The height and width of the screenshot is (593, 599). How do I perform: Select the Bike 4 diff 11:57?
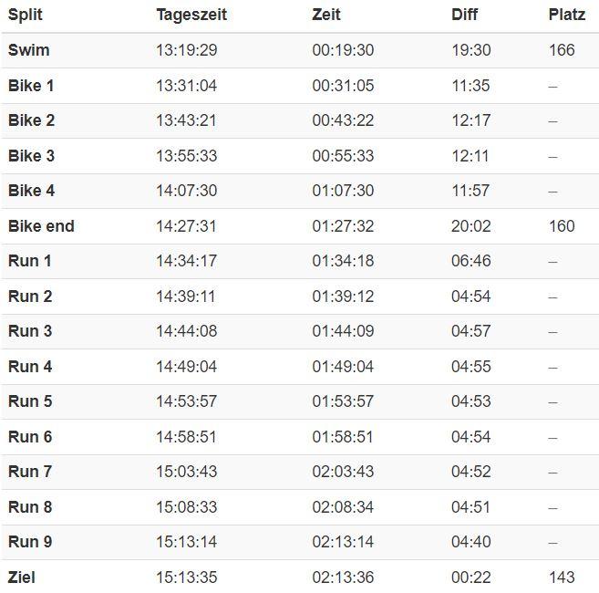[x=470, y=191]
